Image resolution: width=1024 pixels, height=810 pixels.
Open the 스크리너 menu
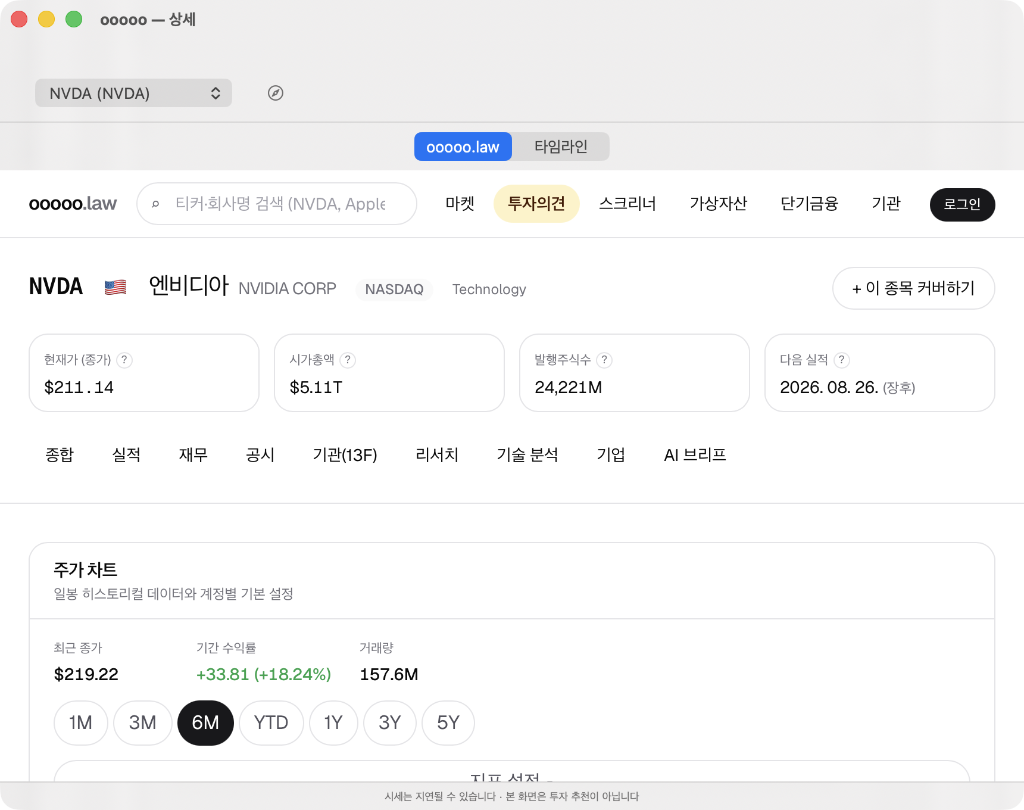pyautogui.click(x=627, y=204)
